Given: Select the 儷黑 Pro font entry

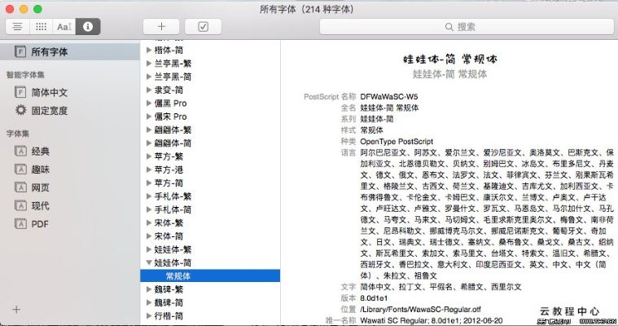Looking at the screenshot, I should pyautogui.click(x=169, y=104).
